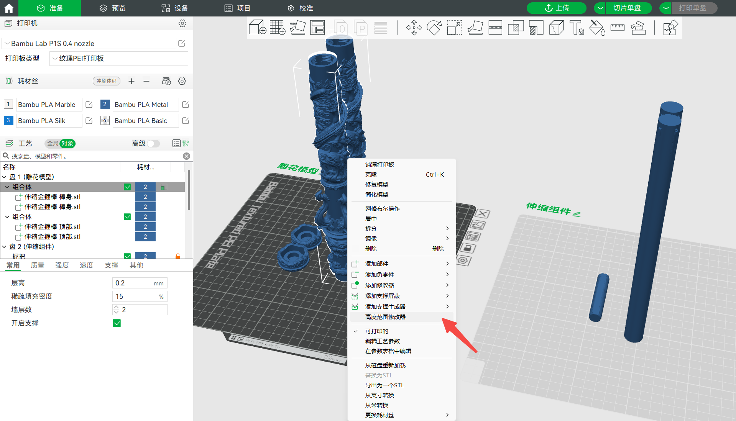Choose 克隆 from the context menu
The width and height of the screenshot is (736, 421).
402,174
